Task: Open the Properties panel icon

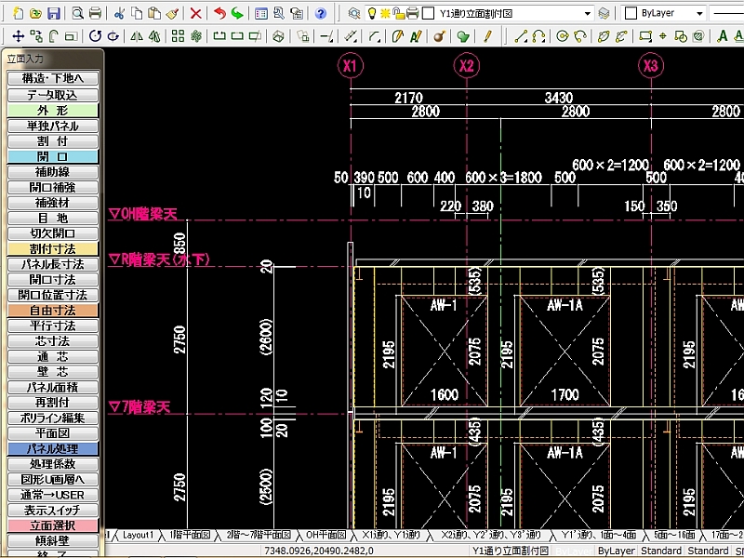Action: tap(261, 13)
